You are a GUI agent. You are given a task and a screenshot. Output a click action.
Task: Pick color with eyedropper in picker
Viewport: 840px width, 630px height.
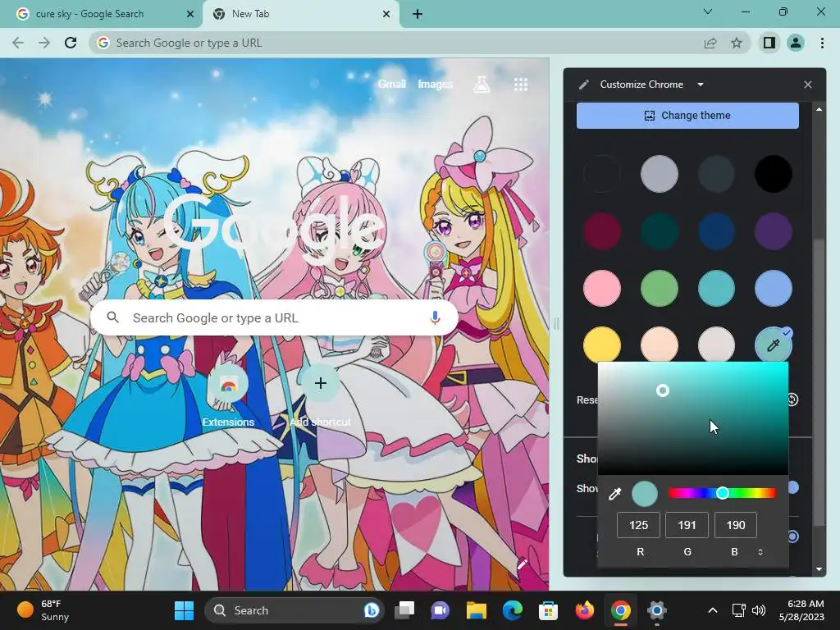coord(614,493)
